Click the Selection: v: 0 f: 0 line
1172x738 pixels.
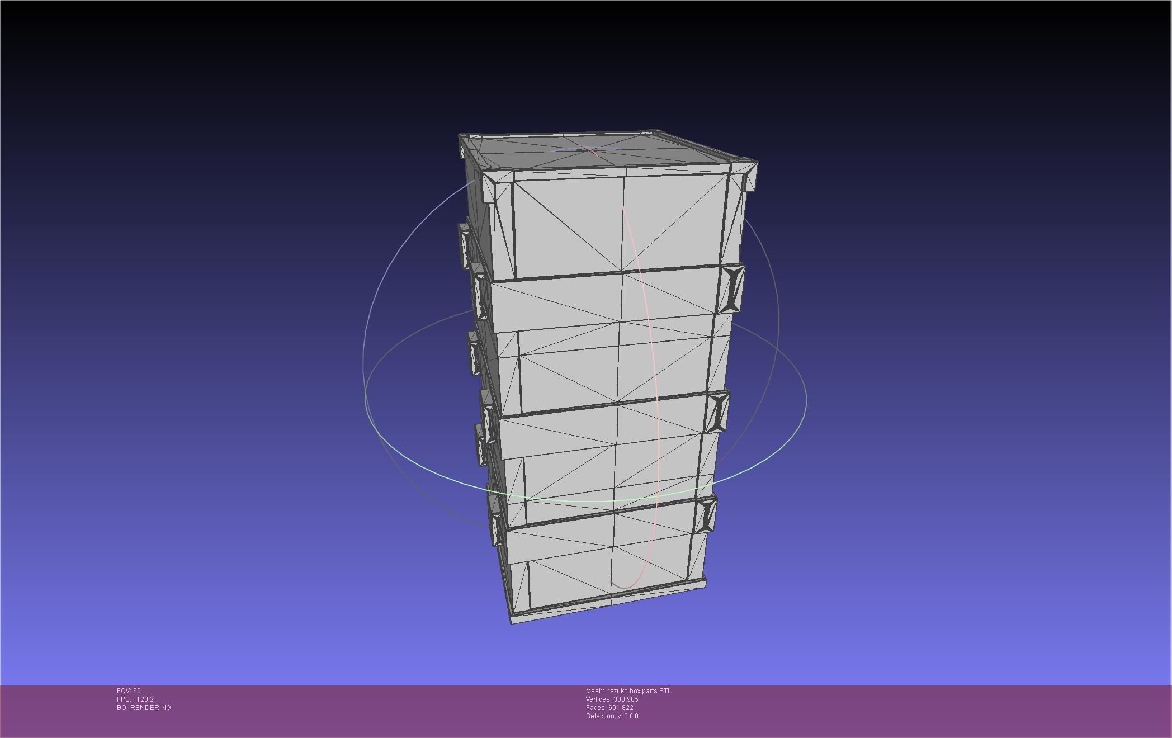coord(612,716)
